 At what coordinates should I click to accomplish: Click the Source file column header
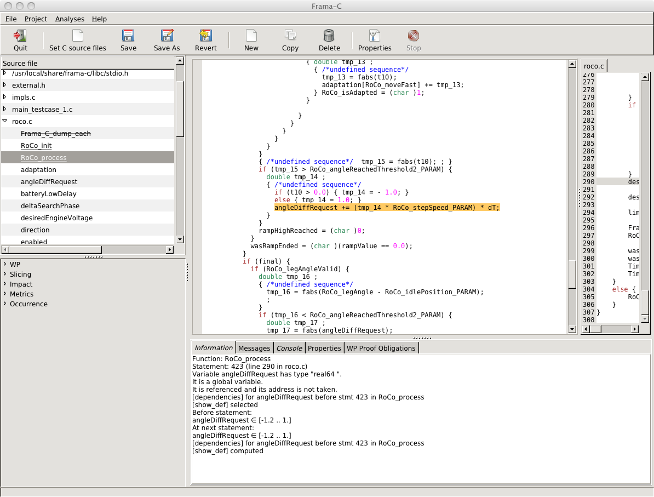(88, 63)
